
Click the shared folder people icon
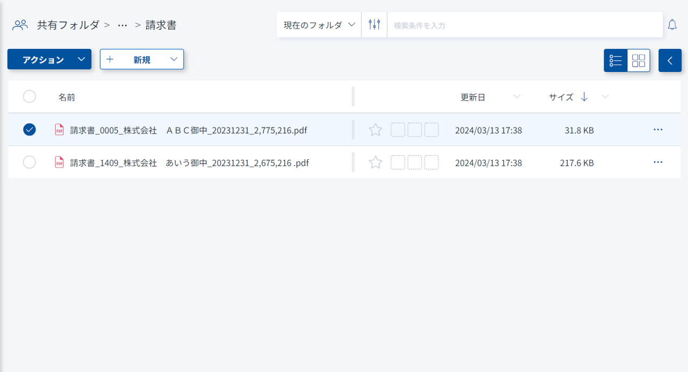tap(20, 25)
